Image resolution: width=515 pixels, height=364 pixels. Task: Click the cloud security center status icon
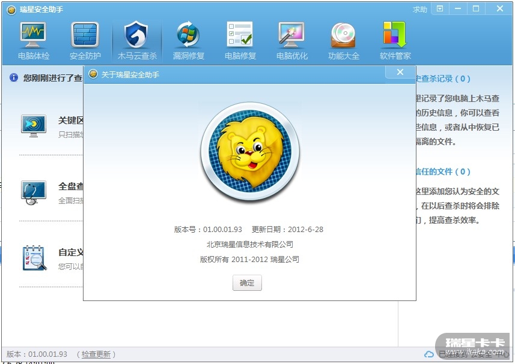tap(428, 354)
